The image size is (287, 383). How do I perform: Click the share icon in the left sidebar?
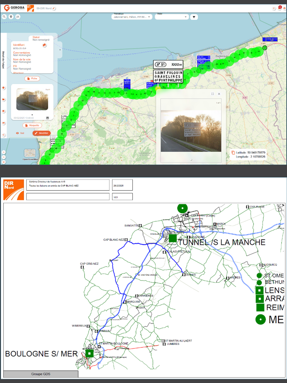tap(4, 135)
